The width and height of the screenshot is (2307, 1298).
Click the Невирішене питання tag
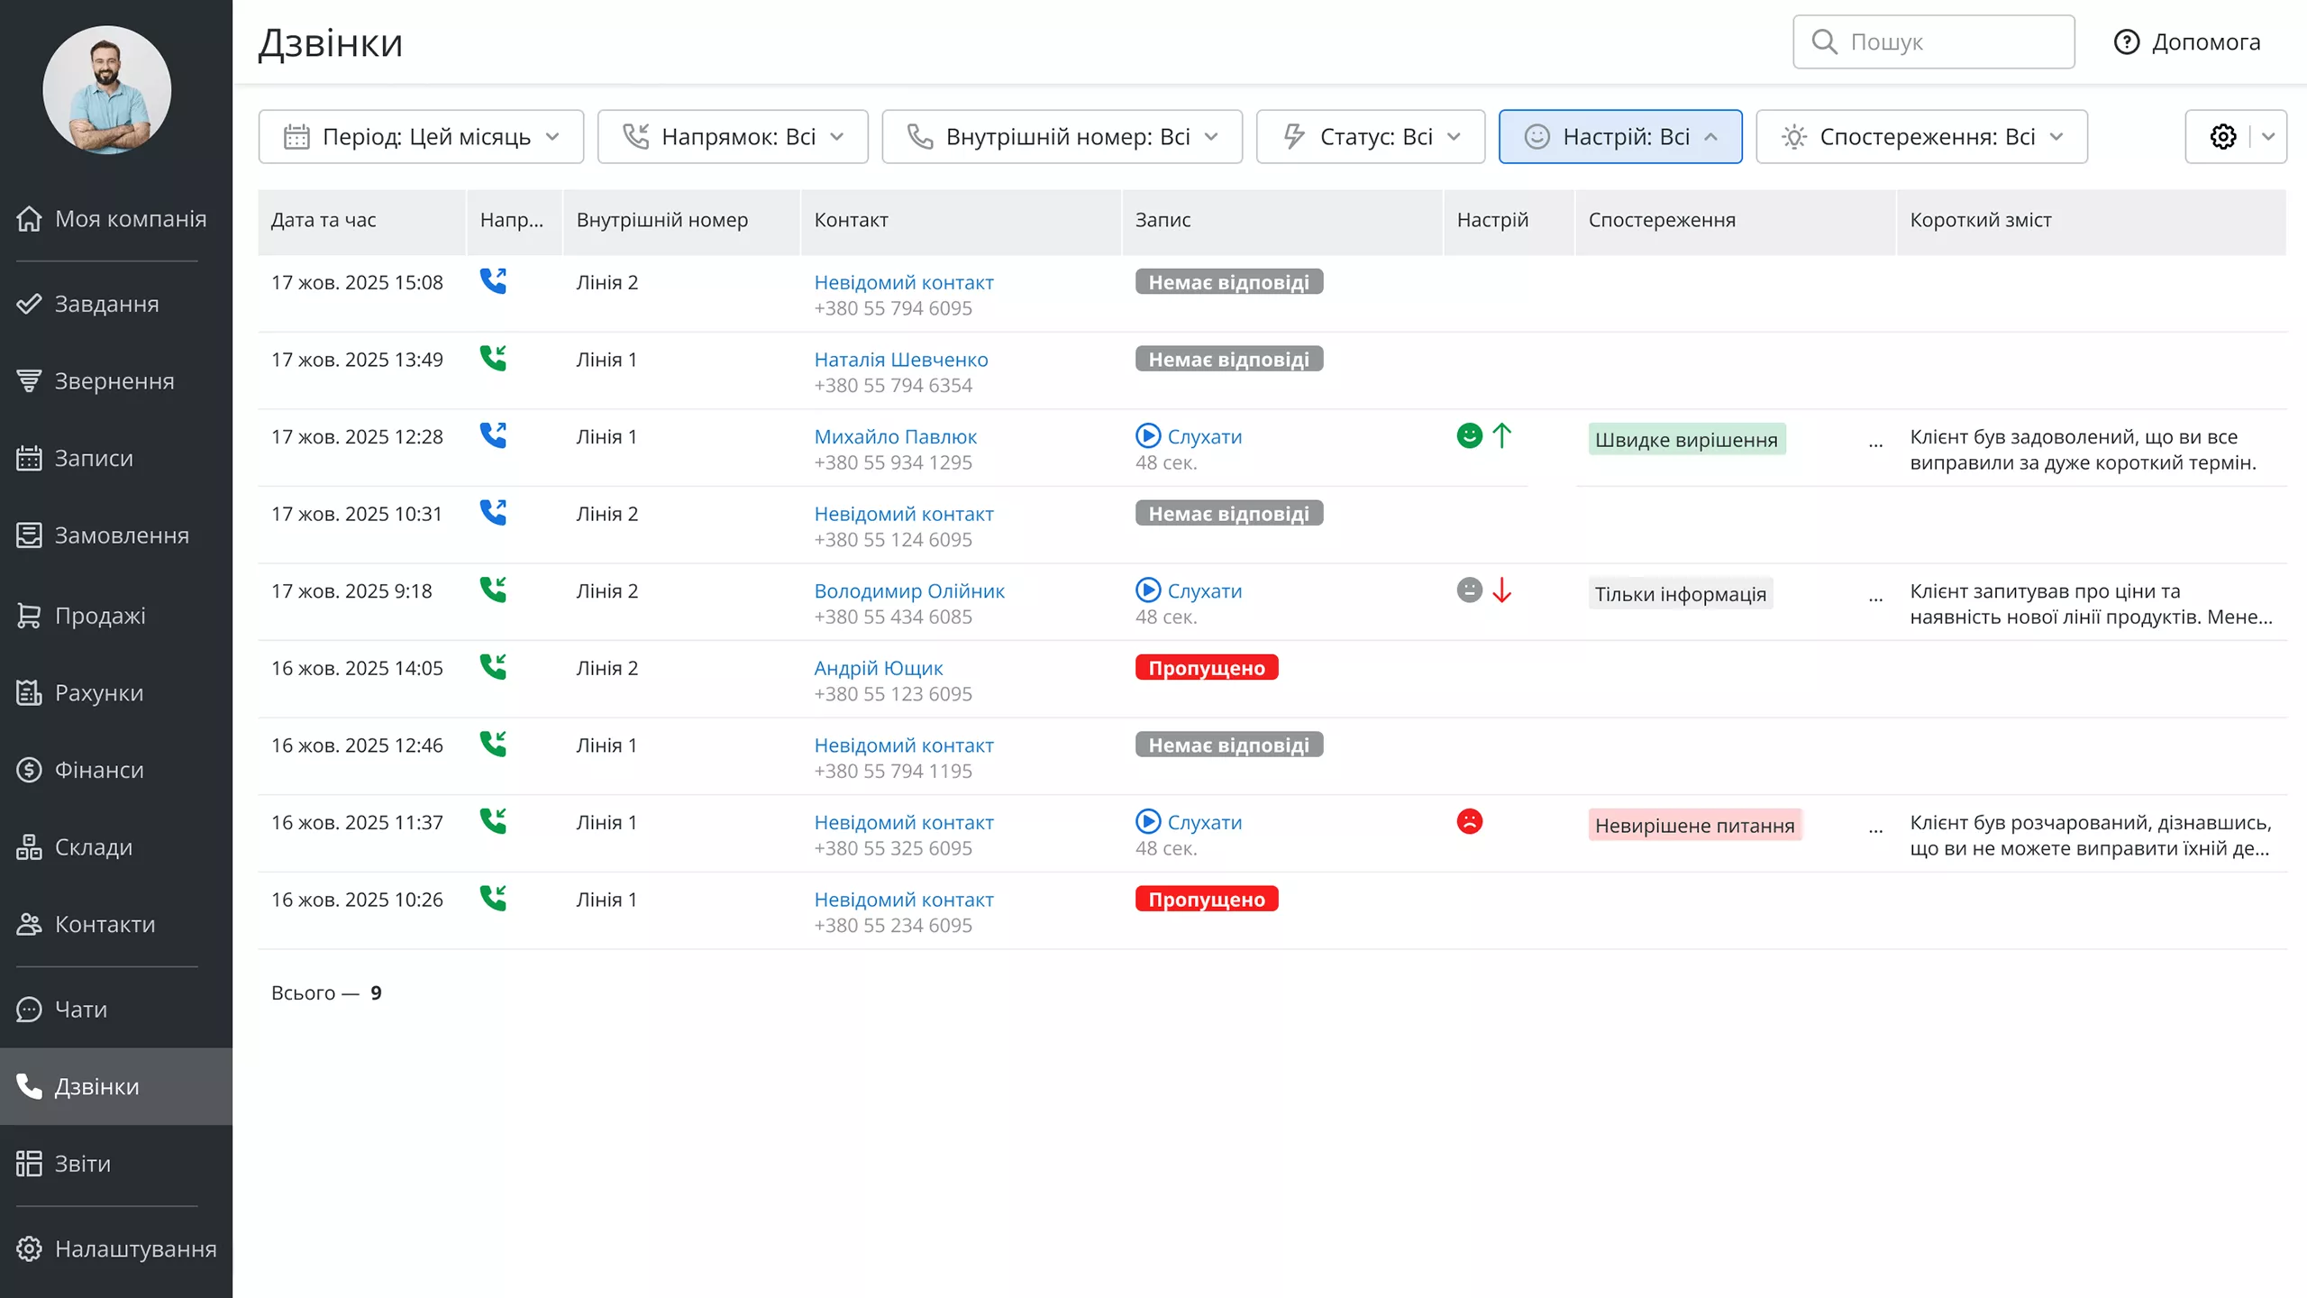(x=1694, y=826)
